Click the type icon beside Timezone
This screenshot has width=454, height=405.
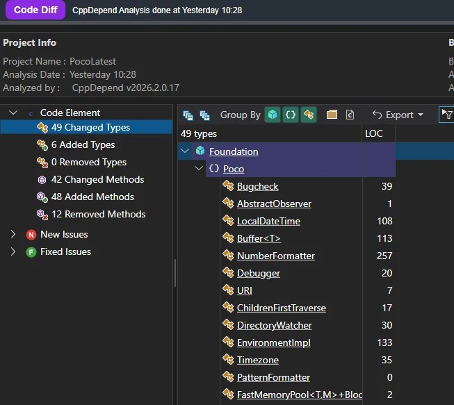click(228, 359)
